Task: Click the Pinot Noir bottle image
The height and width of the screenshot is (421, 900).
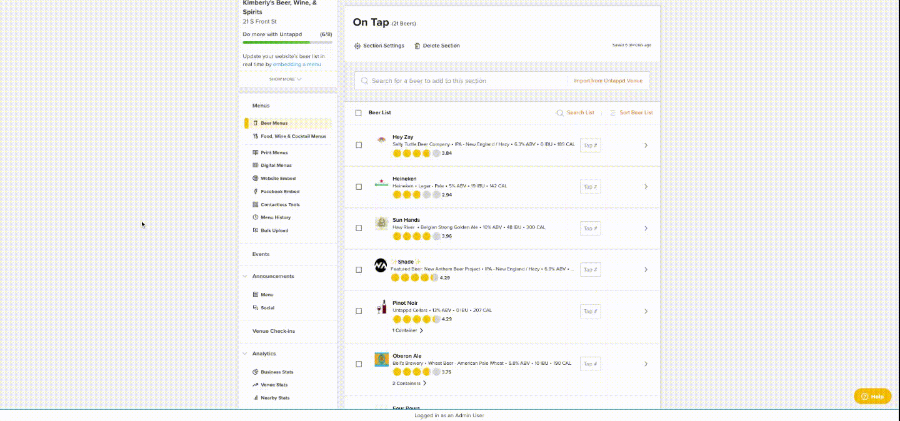Action: [381, 307]
